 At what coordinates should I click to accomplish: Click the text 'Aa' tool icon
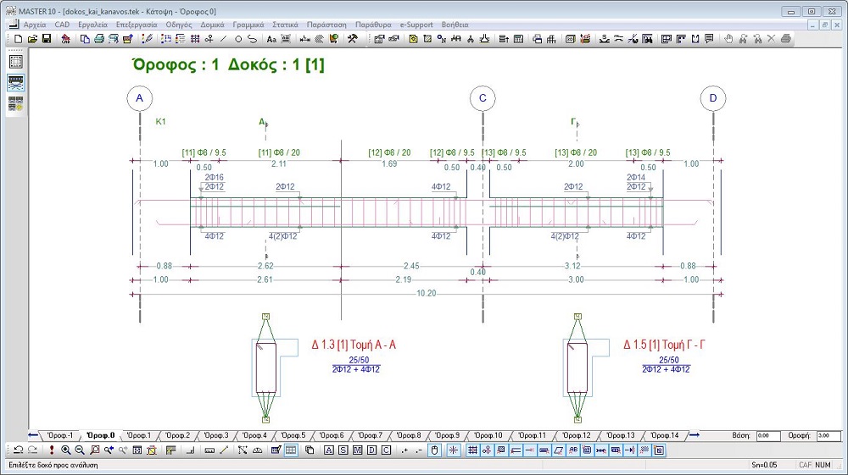(x=271, y=39)
